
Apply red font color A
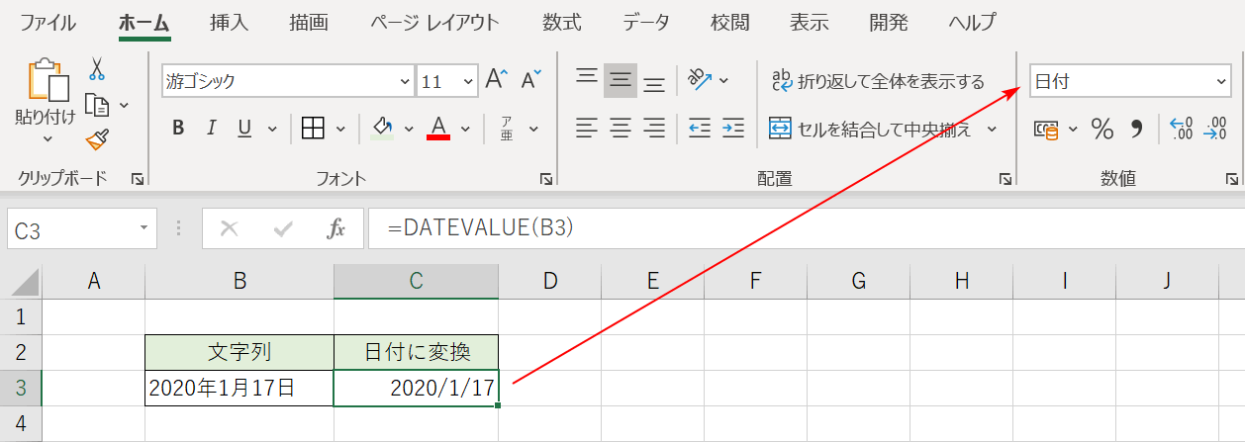coord(438,128)
